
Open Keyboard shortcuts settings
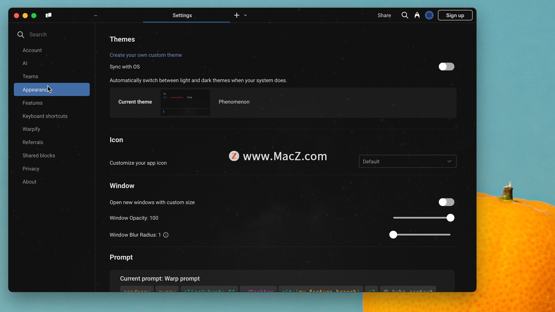52,116
